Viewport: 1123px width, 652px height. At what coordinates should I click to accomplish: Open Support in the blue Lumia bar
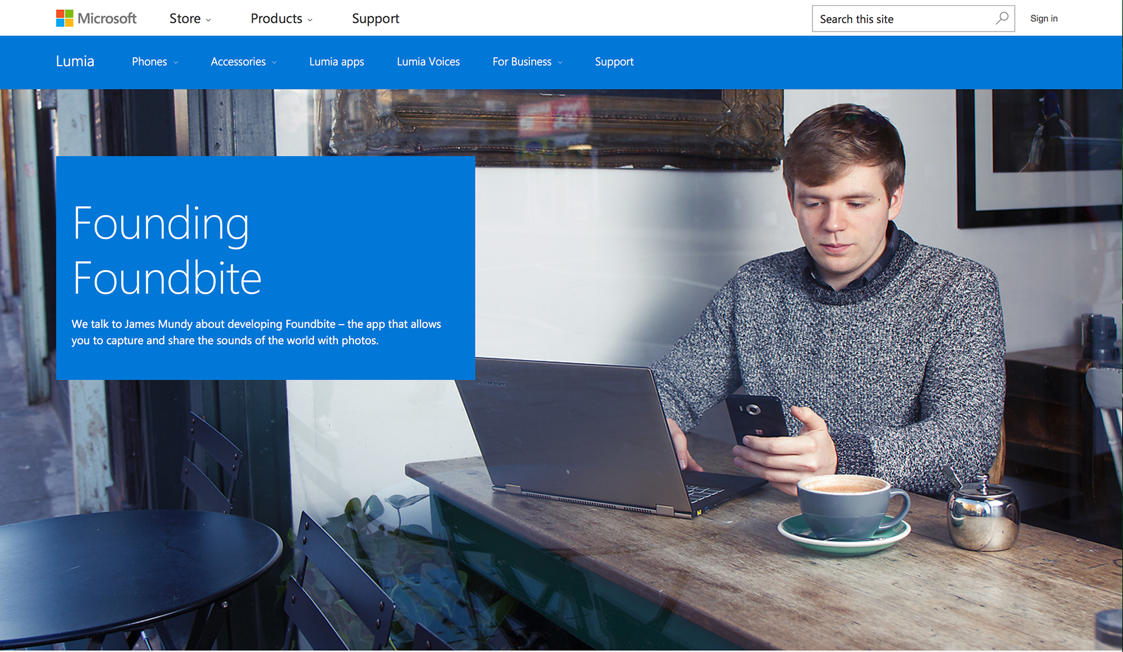(614, 62)
